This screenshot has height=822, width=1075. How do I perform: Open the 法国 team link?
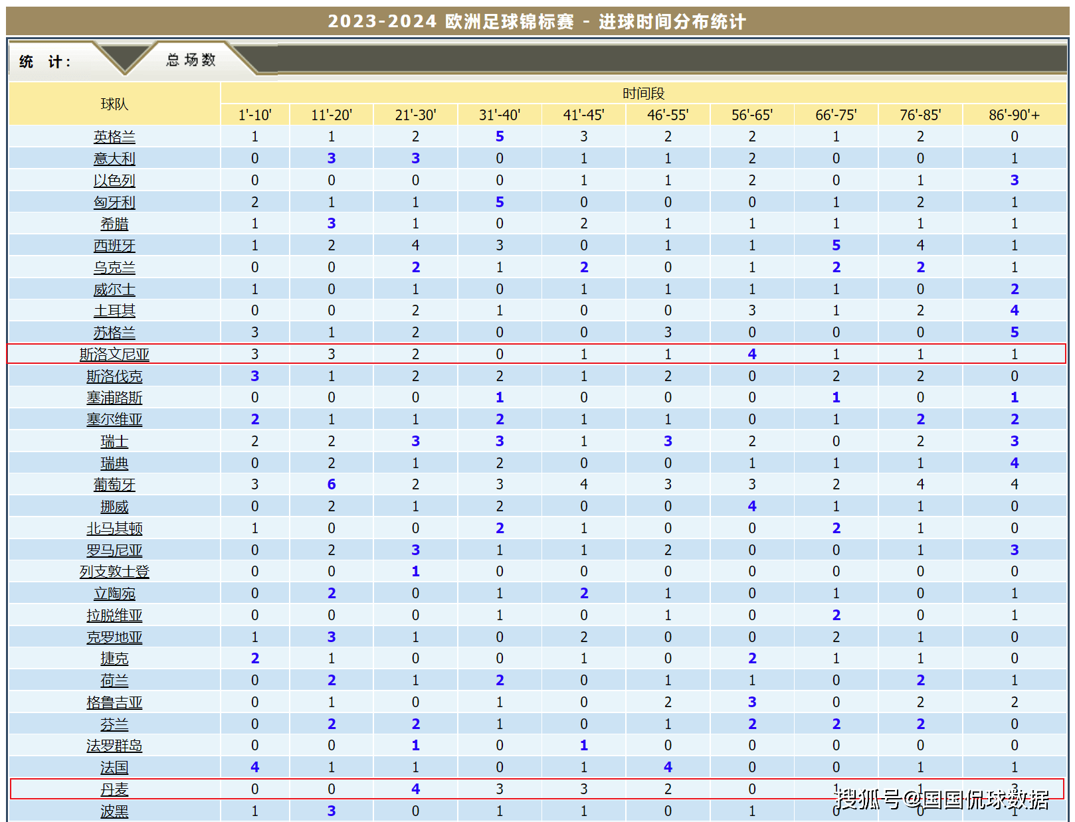[114, 768]
